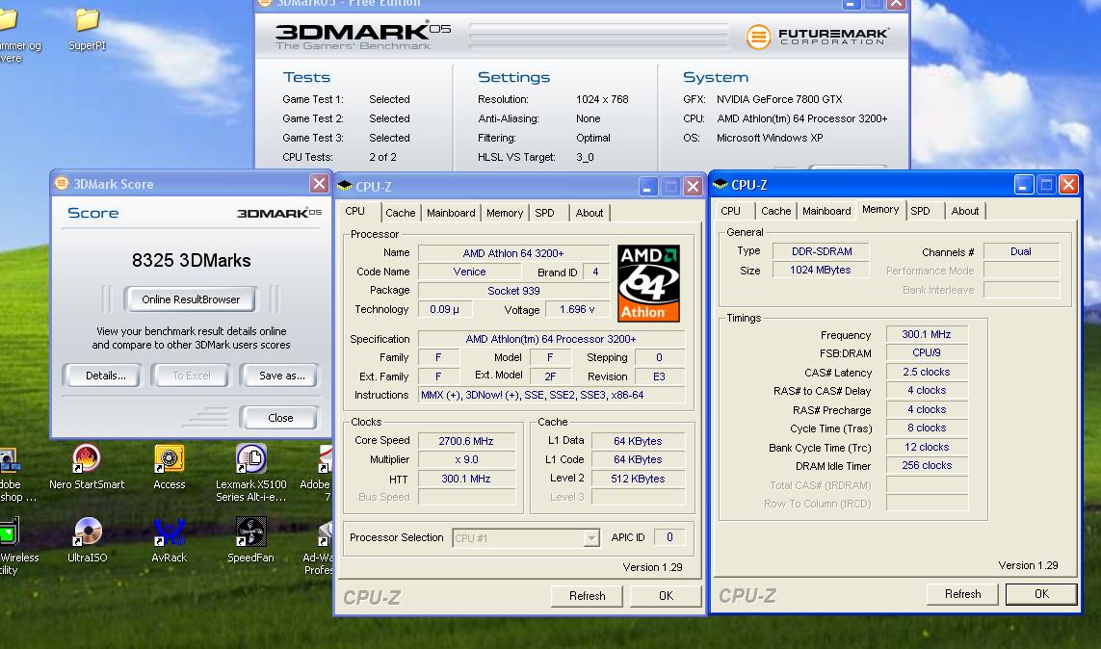Open About tab in left CPU-Z window
The width and height of the screenshot is (1101, 649).
(590, 213)
